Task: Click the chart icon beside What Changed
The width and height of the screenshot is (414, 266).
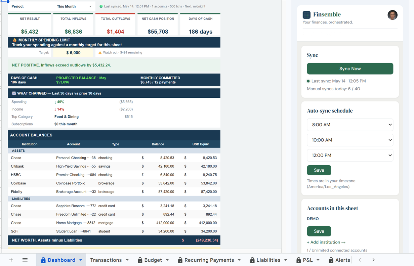Action: coord(14,93)
